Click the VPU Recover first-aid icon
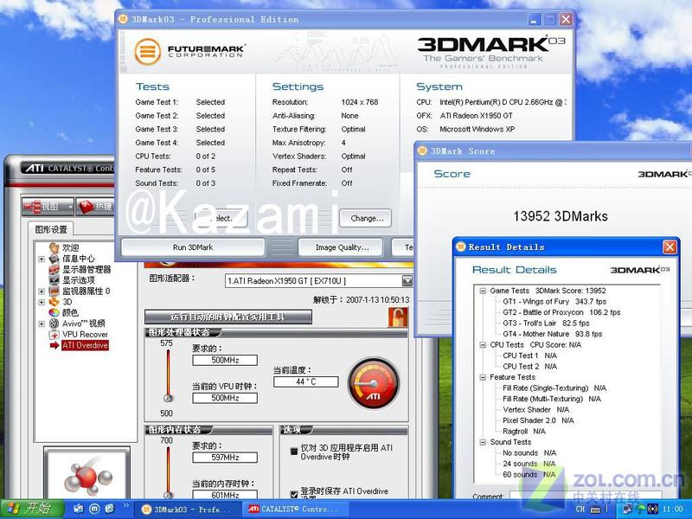The width and height of the screenshot is (692, 519). click(54, 335)
